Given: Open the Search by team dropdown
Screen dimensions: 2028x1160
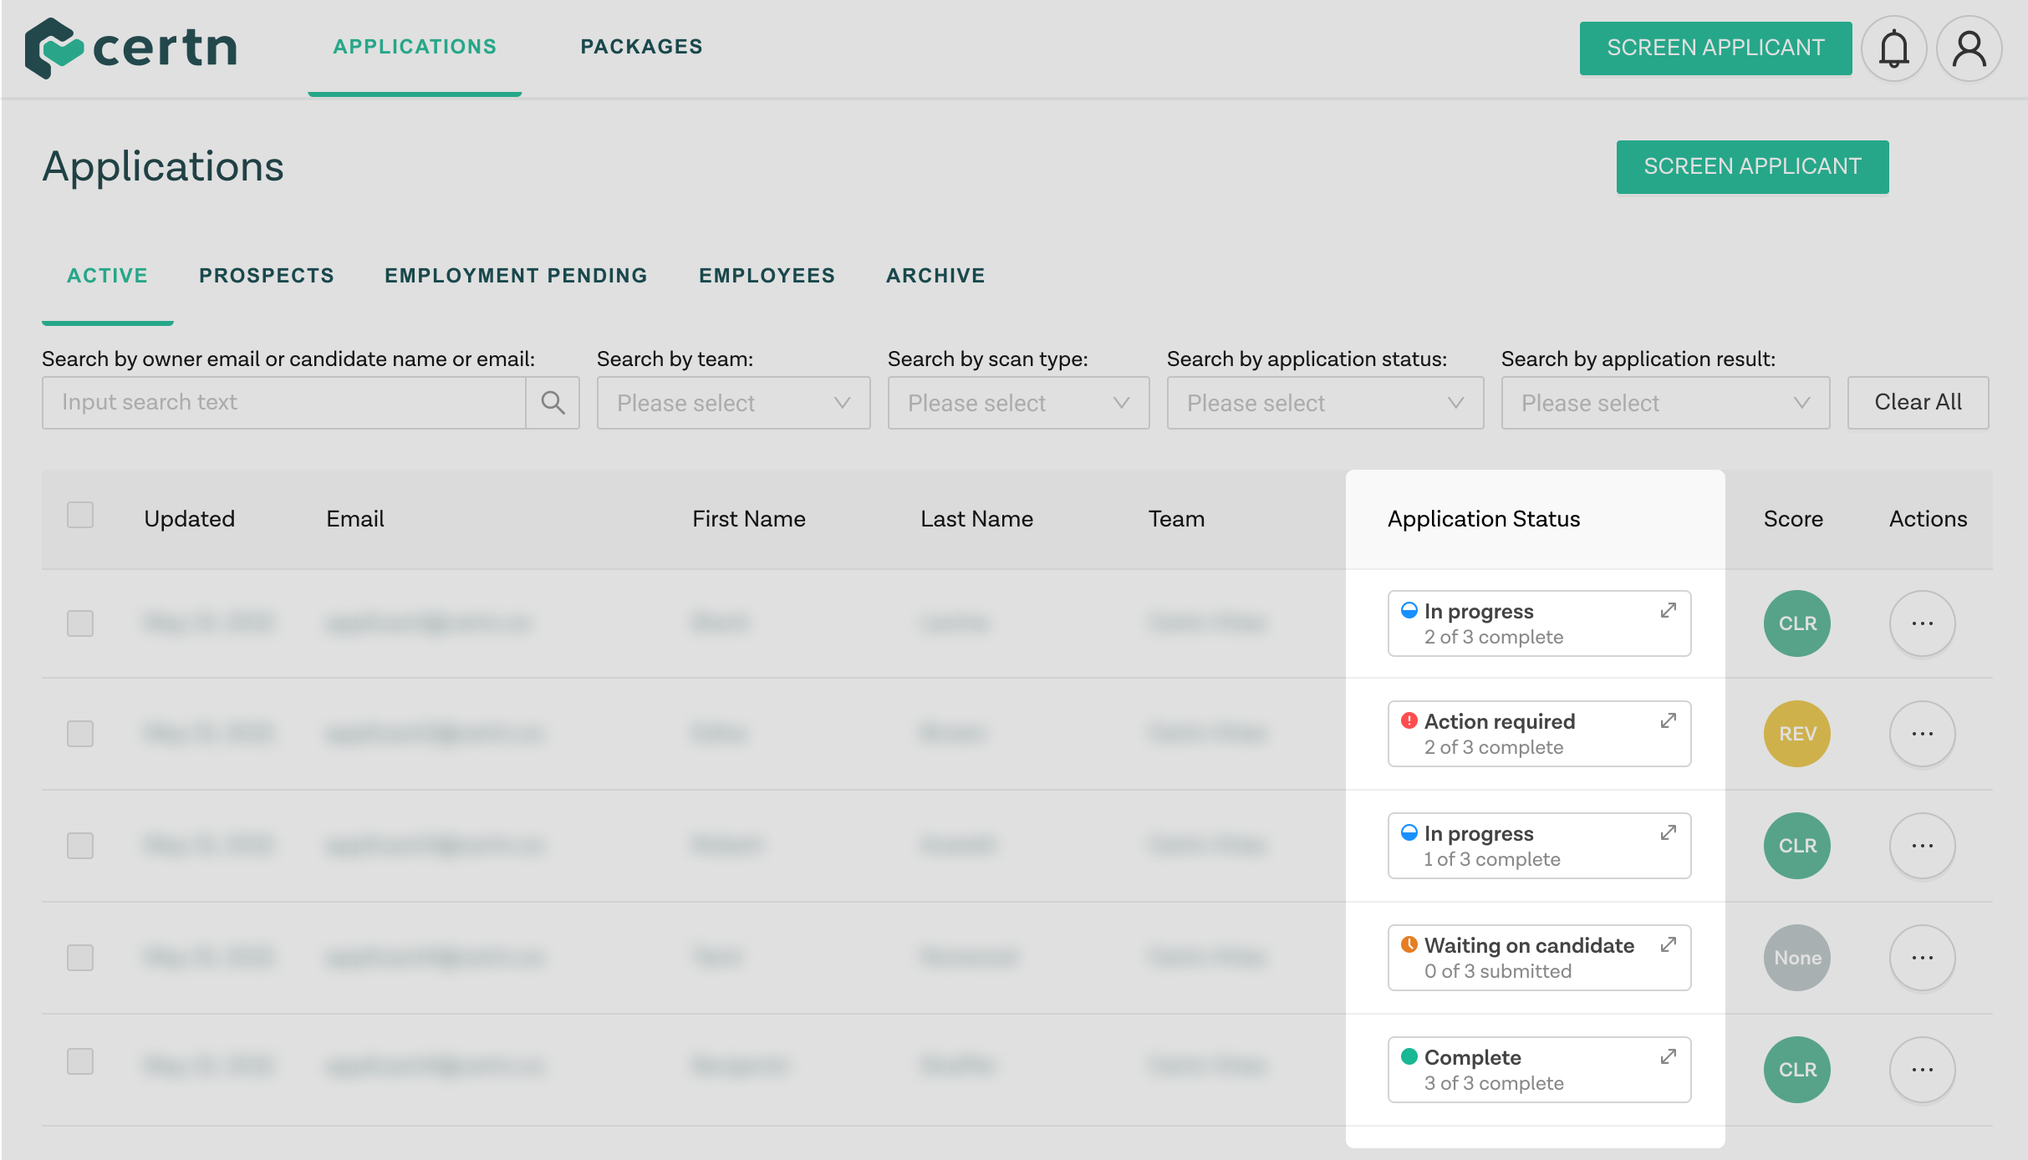Looking at the screenshot, I should [733, 403].
